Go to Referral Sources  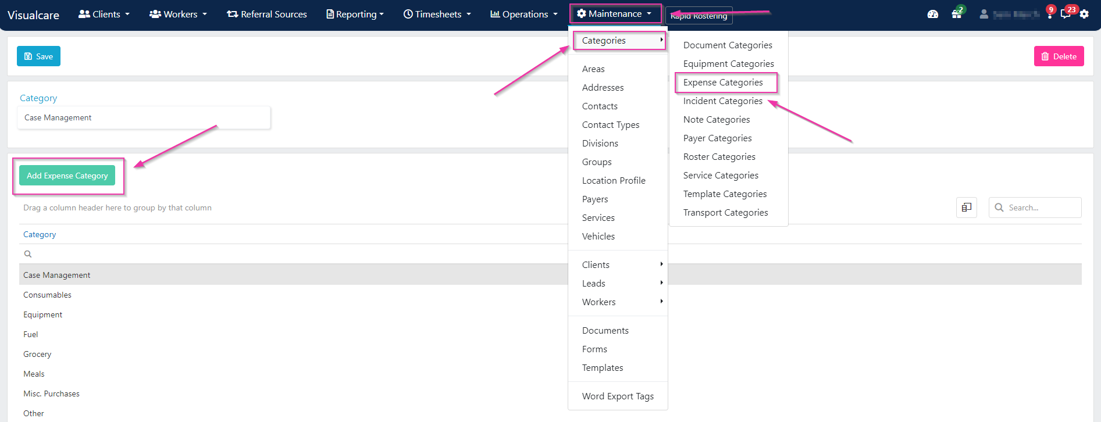(267, 14)
